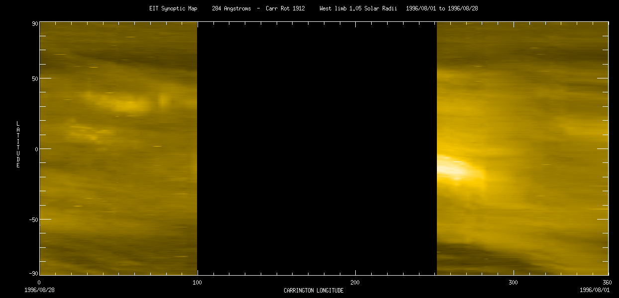
Task: Click the EIT Synoptic Map title text
Action: [x=173, y=8]
